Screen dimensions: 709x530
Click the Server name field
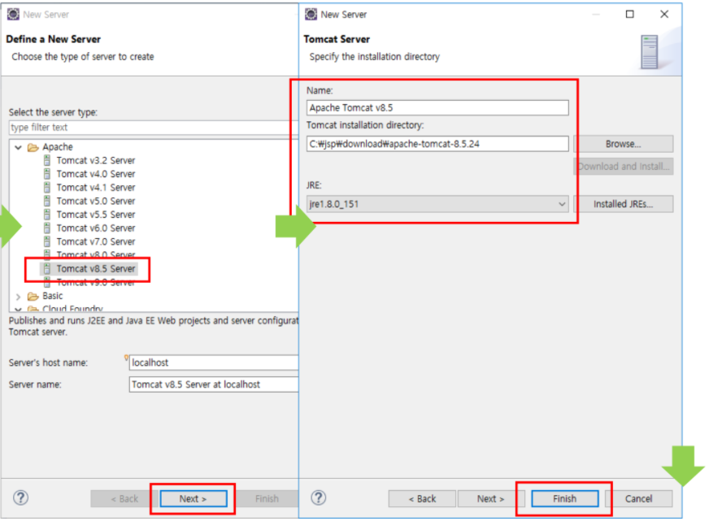pyautogui.click(x=213, y=384)
